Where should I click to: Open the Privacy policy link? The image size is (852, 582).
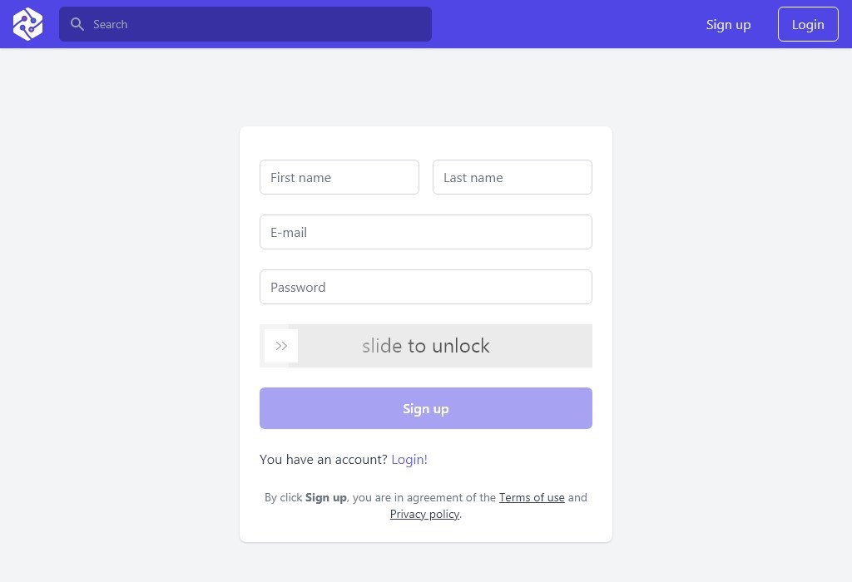pyautogui.click(x=424, y=514)
